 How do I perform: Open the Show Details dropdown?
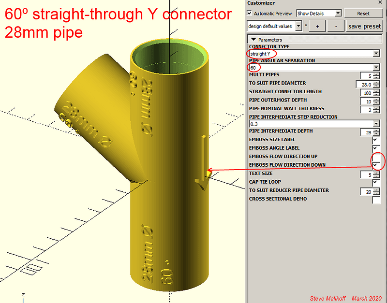(x=319, y=14)
